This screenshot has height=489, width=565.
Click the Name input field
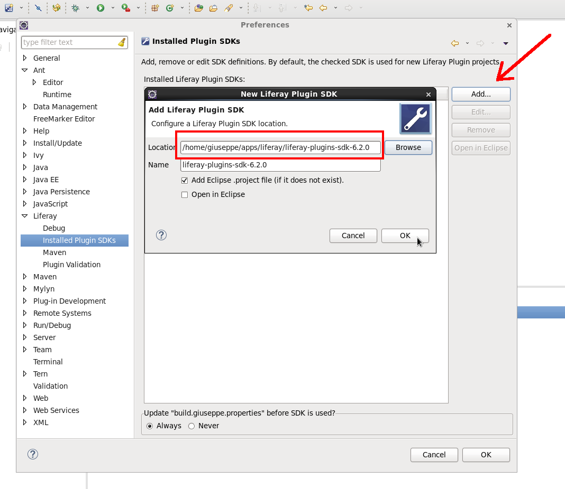click(280, 165)
